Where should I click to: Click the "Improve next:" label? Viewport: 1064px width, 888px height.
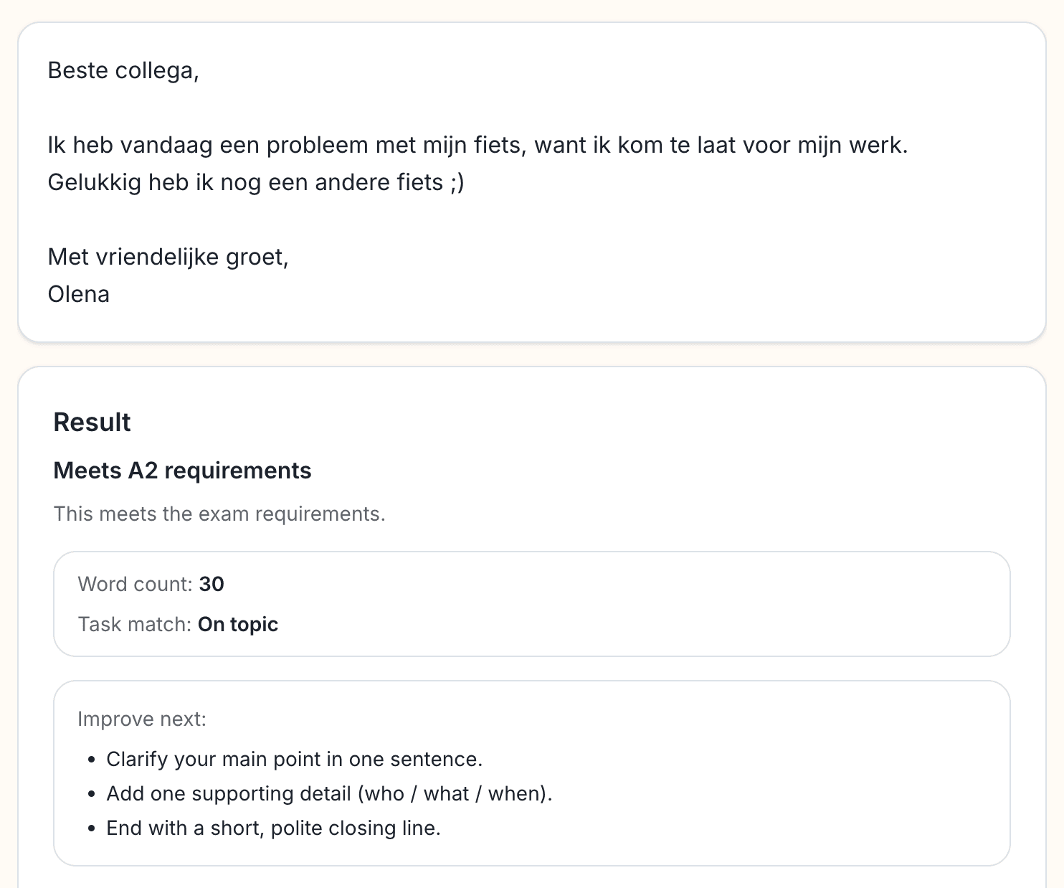coord(141,719)
